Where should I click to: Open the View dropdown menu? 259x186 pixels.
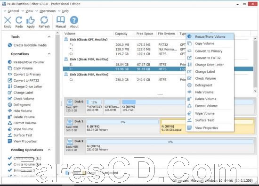(27, 11)
